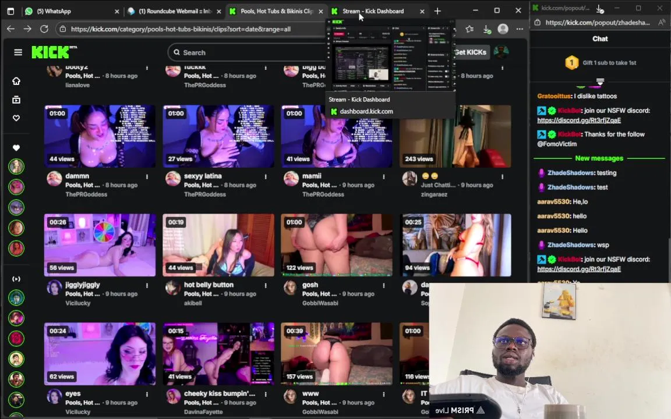Switch to the WhatsApp tab
The image size is (671, 419).
click(x=70, y=12)
